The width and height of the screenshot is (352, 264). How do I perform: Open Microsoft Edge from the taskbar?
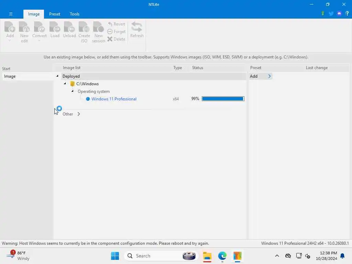pyautogui.click(x=222, y=256)
